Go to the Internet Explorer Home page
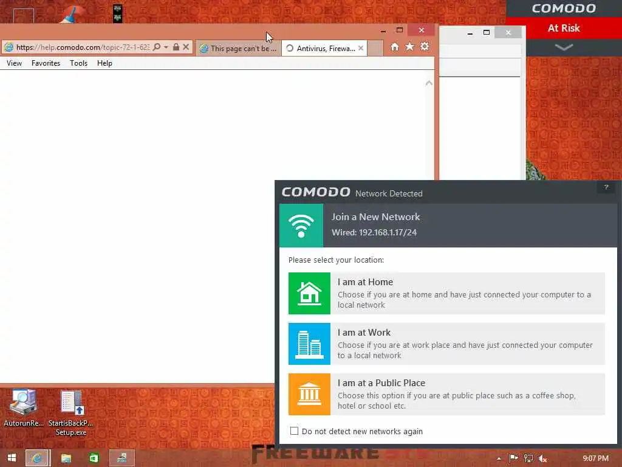The image size is (622, 467). pyautogui.click(x=394, y=47)
